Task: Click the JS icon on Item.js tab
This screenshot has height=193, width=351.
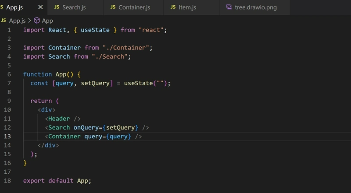Action: [x=173, y=7]
